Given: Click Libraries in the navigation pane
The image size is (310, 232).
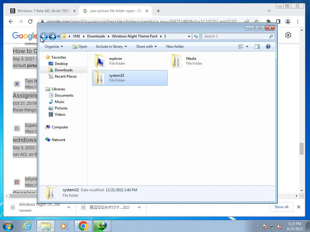Looking at the screenshot, I should coord(58,89).
